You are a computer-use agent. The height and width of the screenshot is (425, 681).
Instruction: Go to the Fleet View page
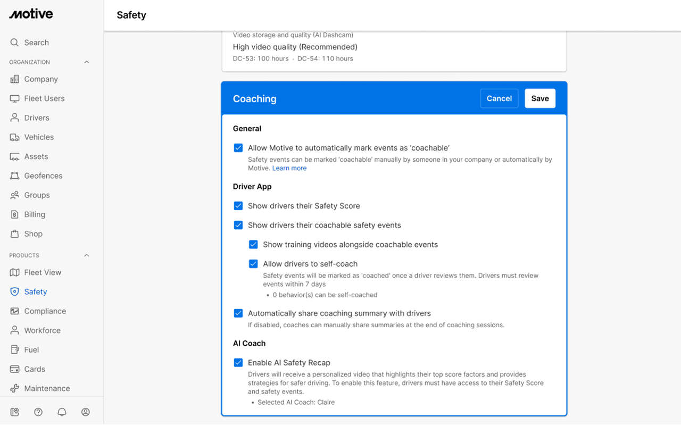pyautogui.click(x=43, y=272)
